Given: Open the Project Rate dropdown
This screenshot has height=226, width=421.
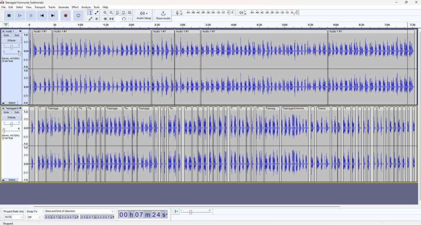Looking at the screenshot, I should pyautogui.click(x=14, y=217).
